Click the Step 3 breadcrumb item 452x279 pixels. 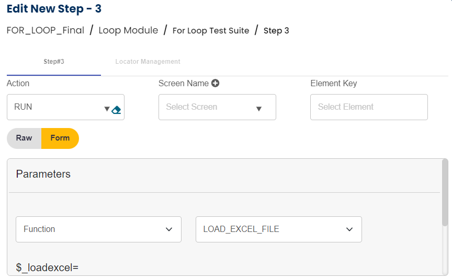(276, 30)
